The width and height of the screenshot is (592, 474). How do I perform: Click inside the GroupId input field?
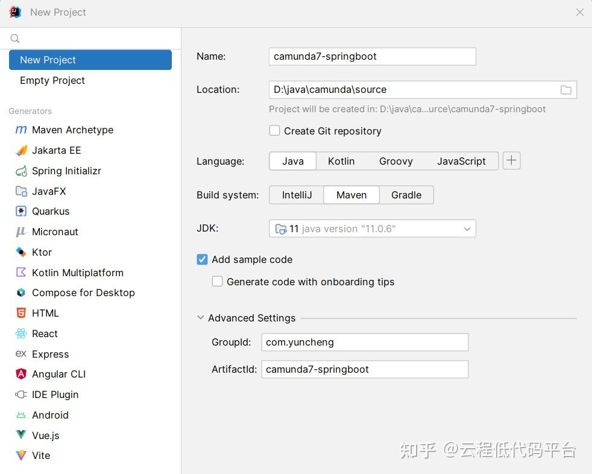tap(364, 342)
